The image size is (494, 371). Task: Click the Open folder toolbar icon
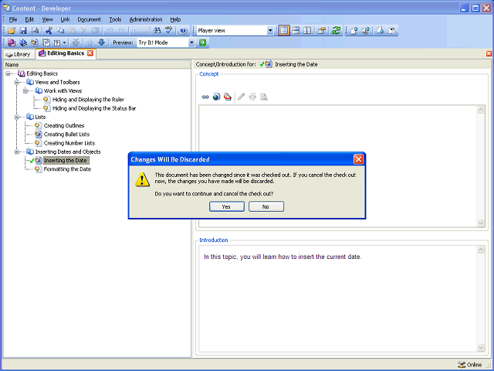click(x=12, y=31)
